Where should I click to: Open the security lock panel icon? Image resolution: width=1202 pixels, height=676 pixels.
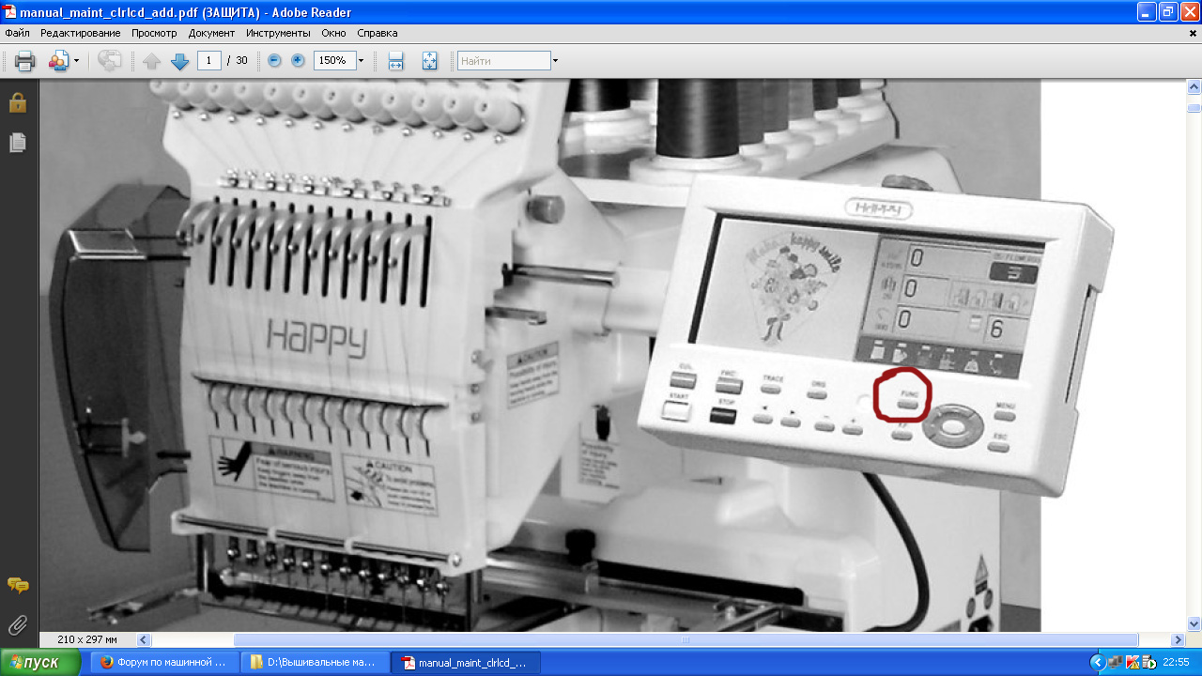click(18, 101)
